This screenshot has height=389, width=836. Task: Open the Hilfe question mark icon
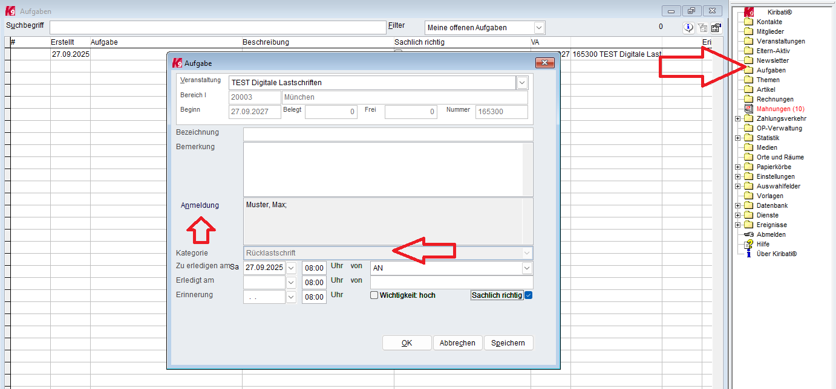coord(748,244)
